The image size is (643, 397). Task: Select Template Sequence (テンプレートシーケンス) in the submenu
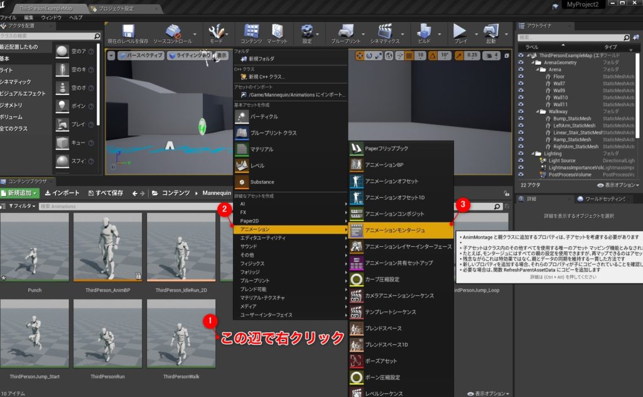coord(401,312)
